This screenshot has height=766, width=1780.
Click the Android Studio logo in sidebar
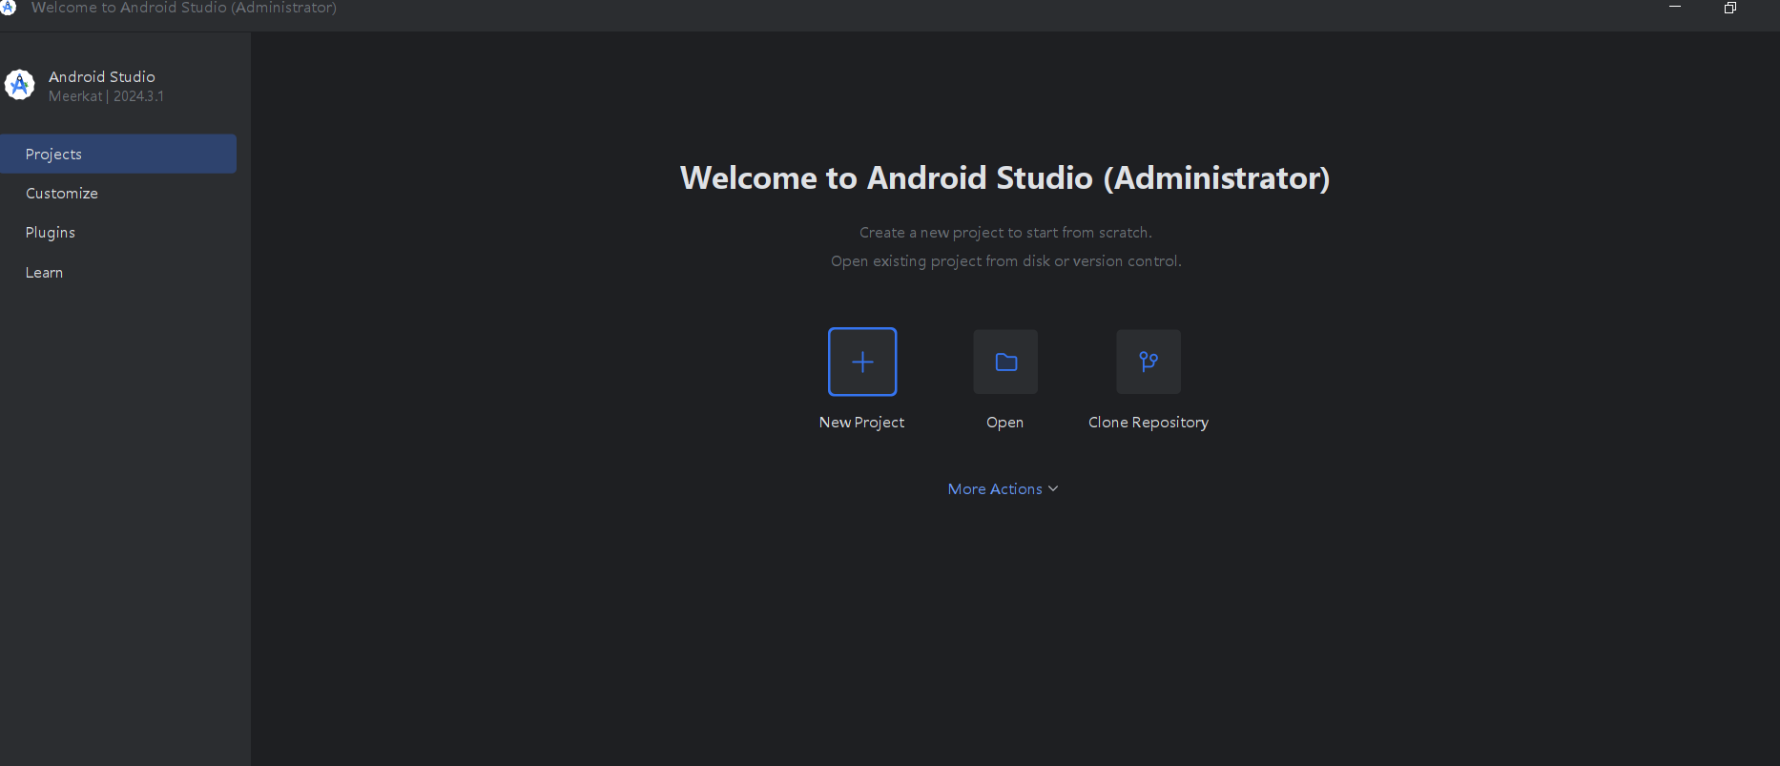coord(19,85)
